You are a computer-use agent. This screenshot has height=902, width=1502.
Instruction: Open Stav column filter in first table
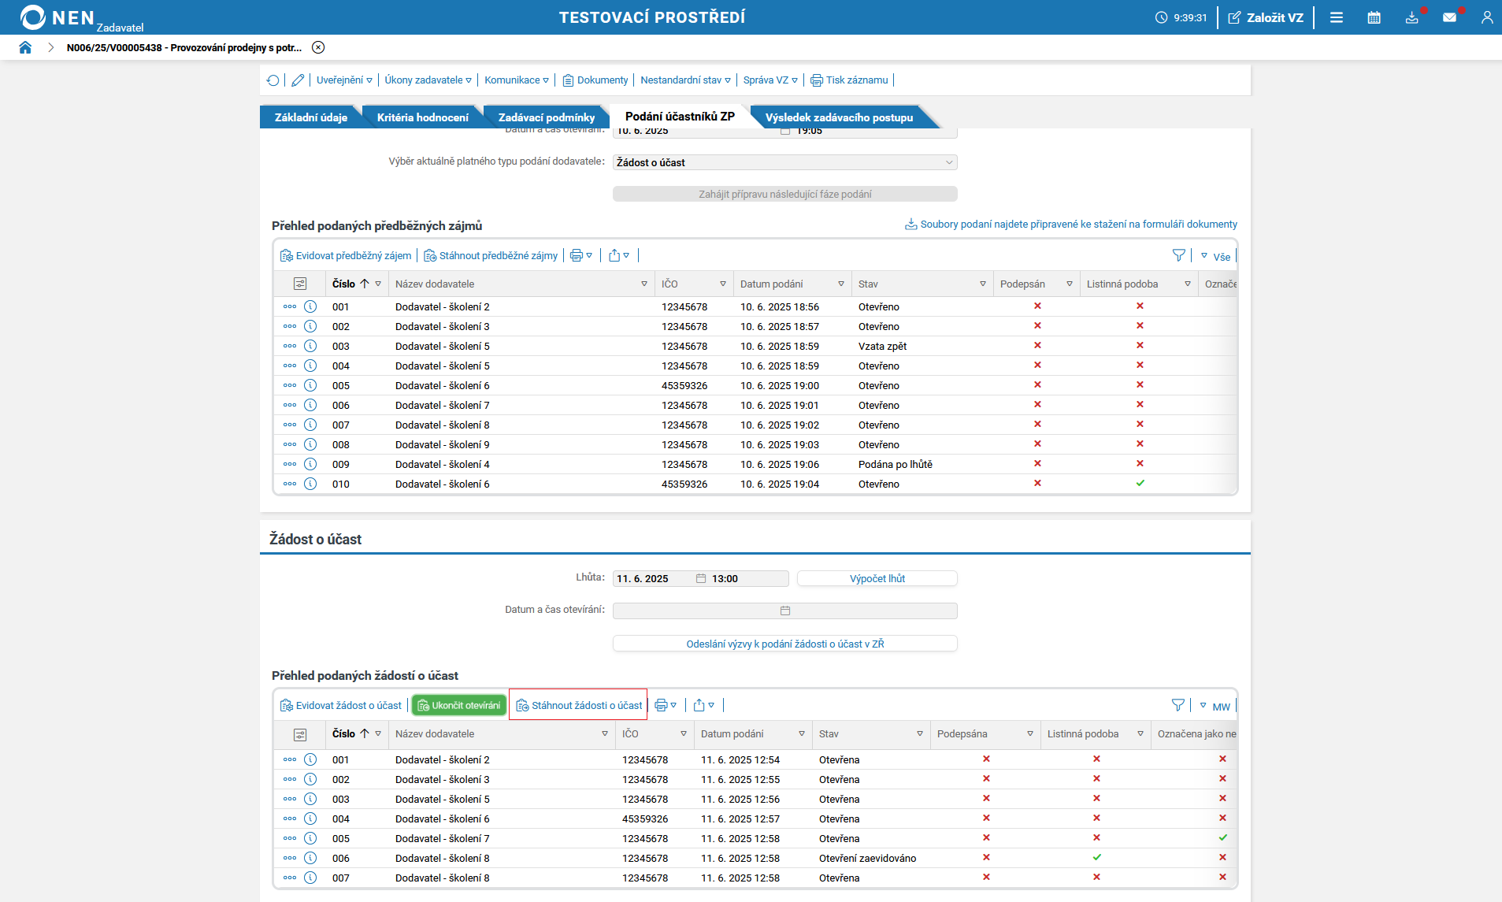tap(983, 284)
